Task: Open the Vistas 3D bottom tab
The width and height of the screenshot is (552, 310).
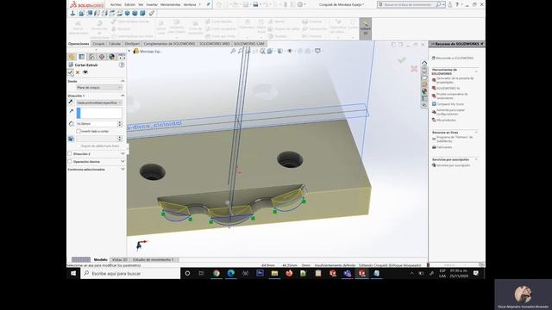Action: [120, 260]
